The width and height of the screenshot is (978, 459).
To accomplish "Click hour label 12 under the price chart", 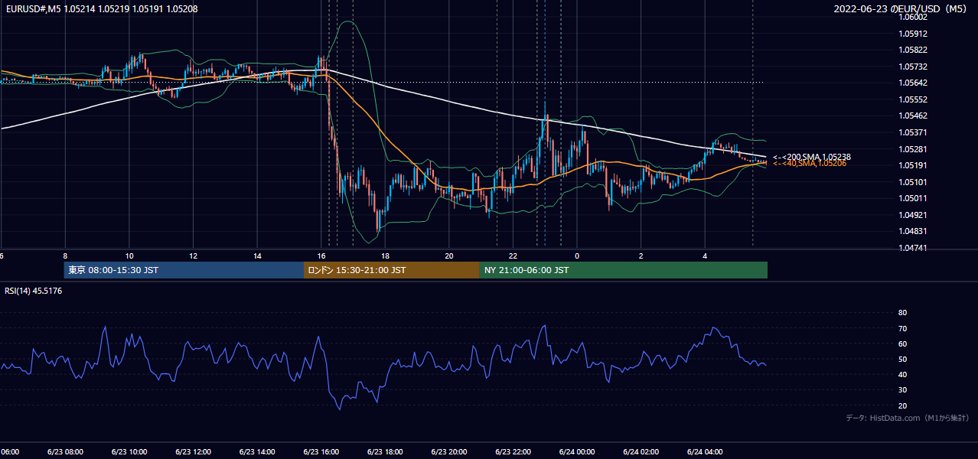I will 193,256.
